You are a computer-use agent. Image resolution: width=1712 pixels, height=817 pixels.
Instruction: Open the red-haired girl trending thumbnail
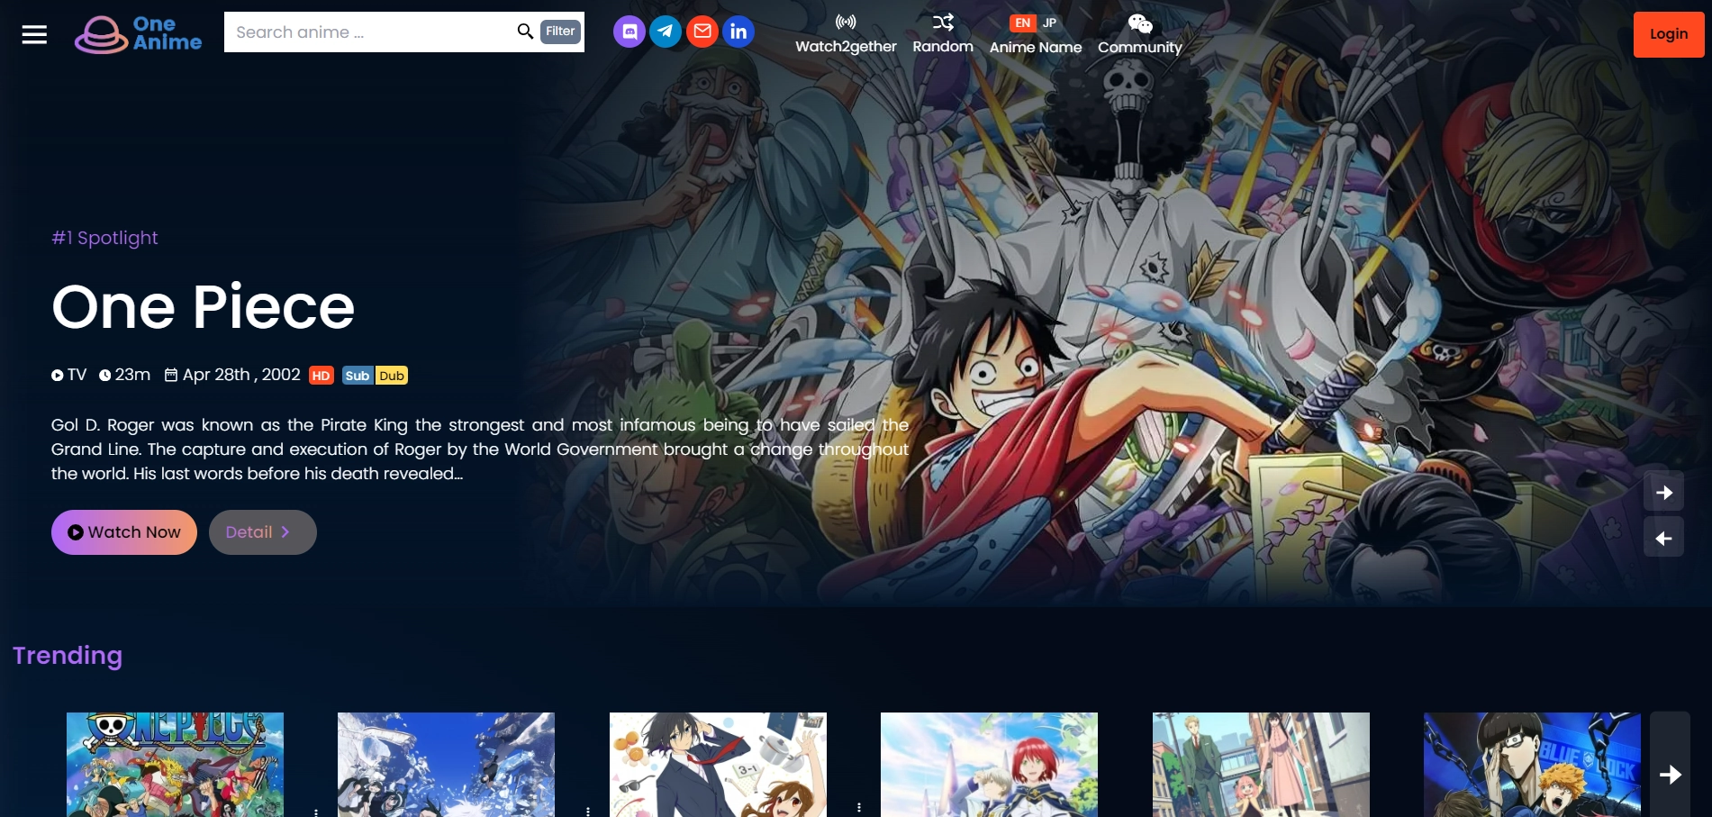coord(989,765)
